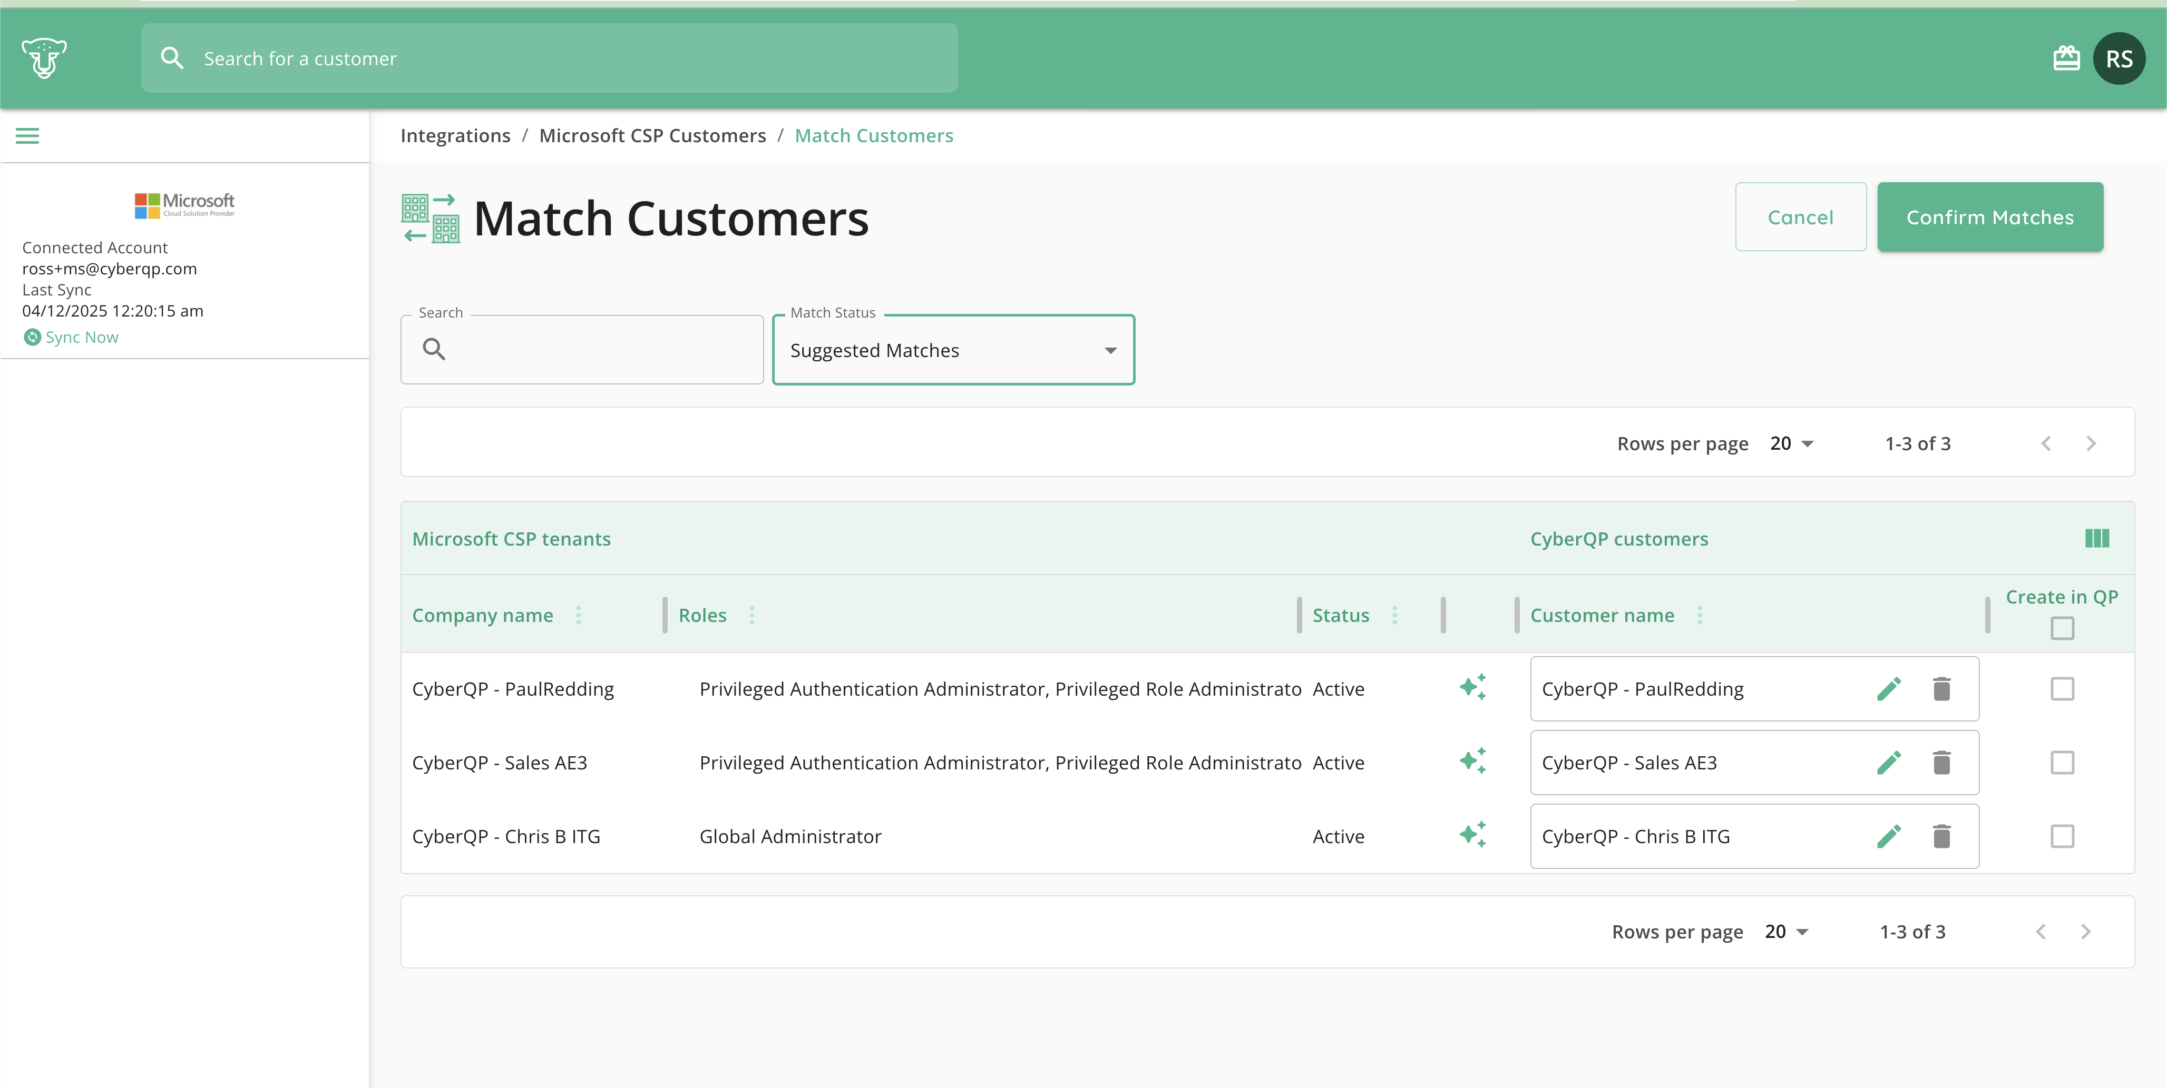Go to the previous page in the bottom pagination
Image resolution: width=2167 pixels, height=1088 pixels.
(x=2041, y=932)
